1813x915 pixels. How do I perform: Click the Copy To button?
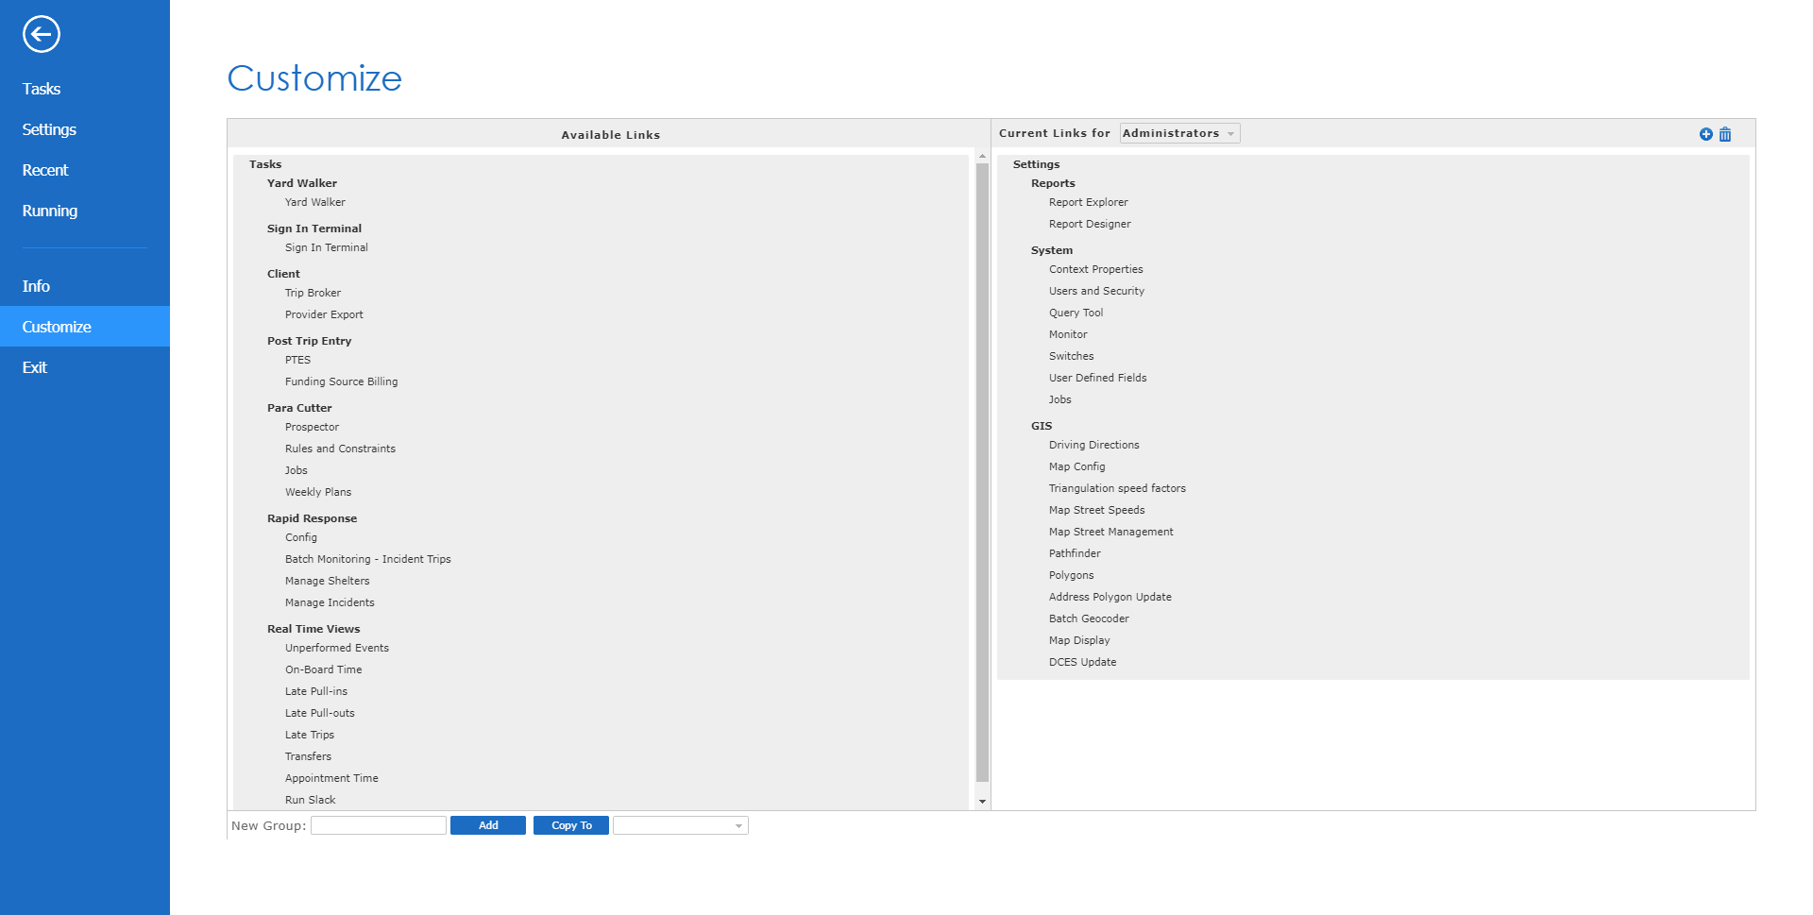[570, 824]
